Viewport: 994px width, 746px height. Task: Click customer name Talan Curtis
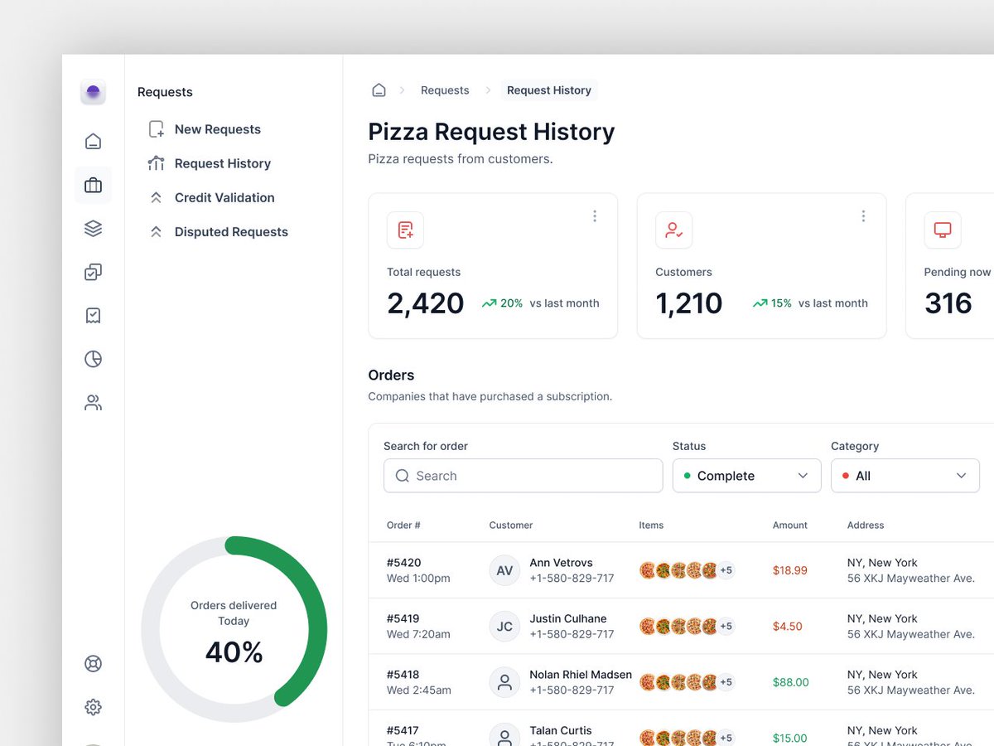561,731
